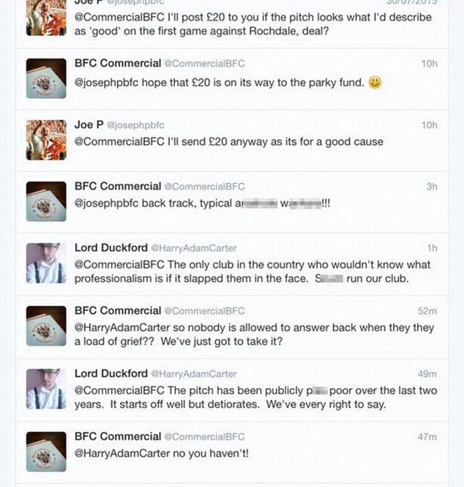Open Lord Duckford's avatar on the 1h tweet
The height and width of the screenshot is (487, 464).
click(46, 264)
